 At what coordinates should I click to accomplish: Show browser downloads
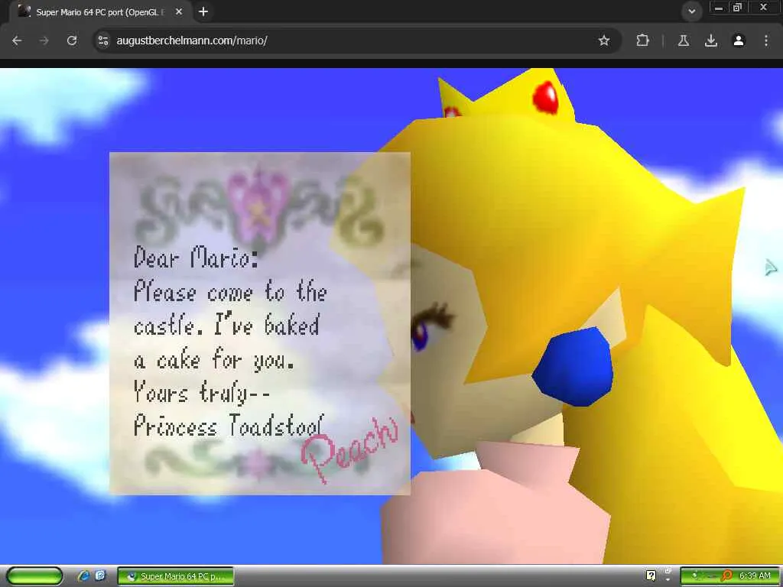coord(711,41)
